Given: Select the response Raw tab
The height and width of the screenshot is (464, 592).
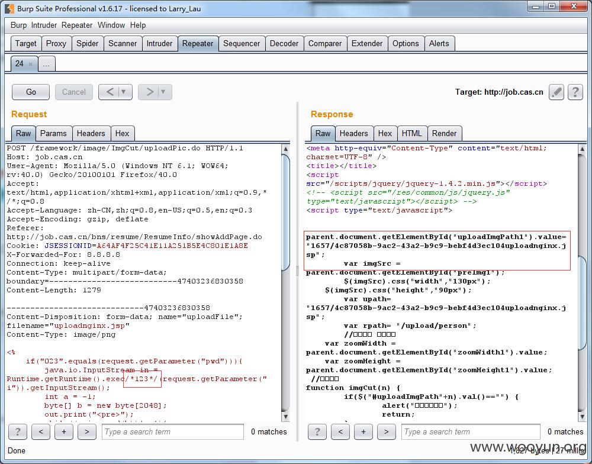Looking at the screenshot, I should [x=323, y=133].
